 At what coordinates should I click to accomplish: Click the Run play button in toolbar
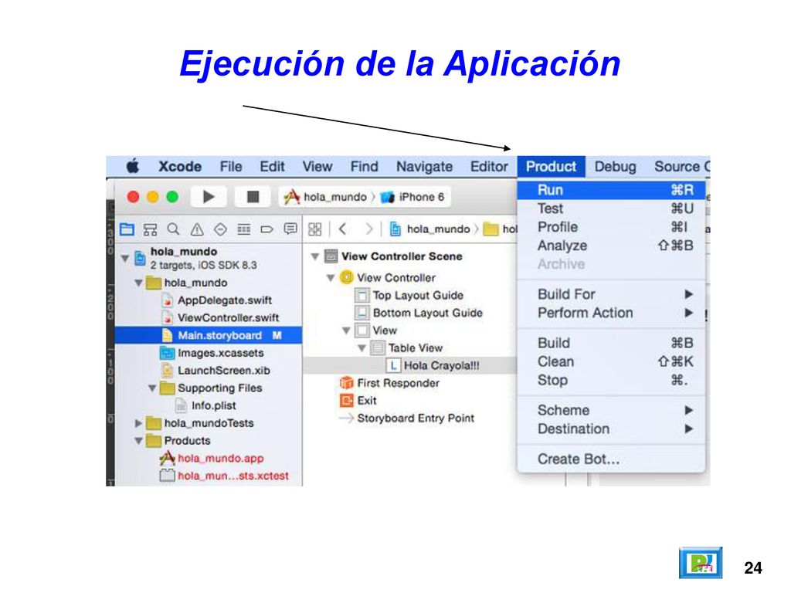click(x=209, y=197)
